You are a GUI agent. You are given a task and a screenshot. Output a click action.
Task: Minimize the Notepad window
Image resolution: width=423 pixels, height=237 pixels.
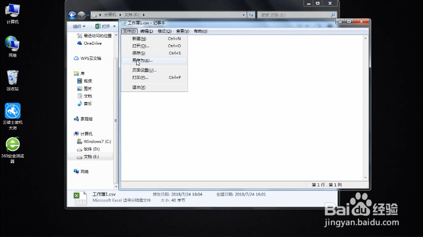point(340,21)
